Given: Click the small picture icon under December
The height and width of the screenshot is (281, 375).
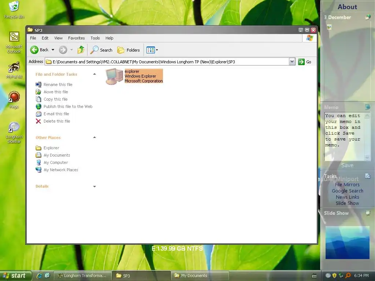Looking at the screenshot, I should click(x=329, y=27).
